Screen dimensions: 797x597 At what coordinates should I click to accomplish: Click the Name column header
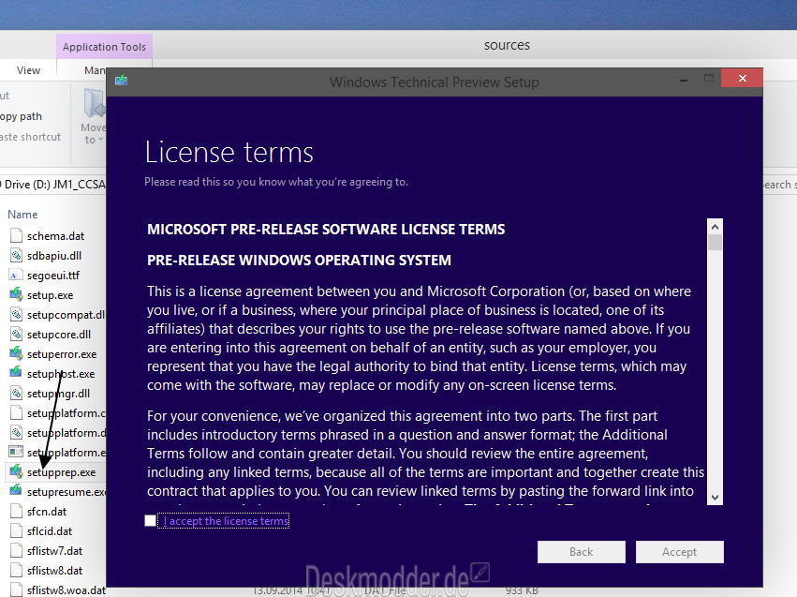pos(22,214)
